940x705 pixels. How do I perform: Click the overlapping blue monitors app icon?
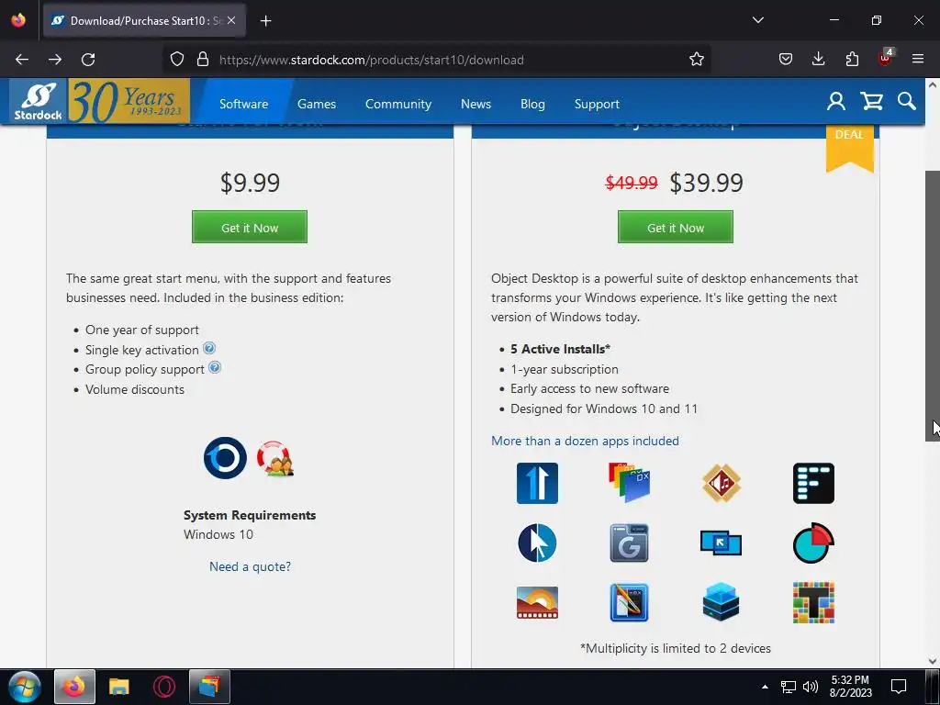(x=722, y=543)
